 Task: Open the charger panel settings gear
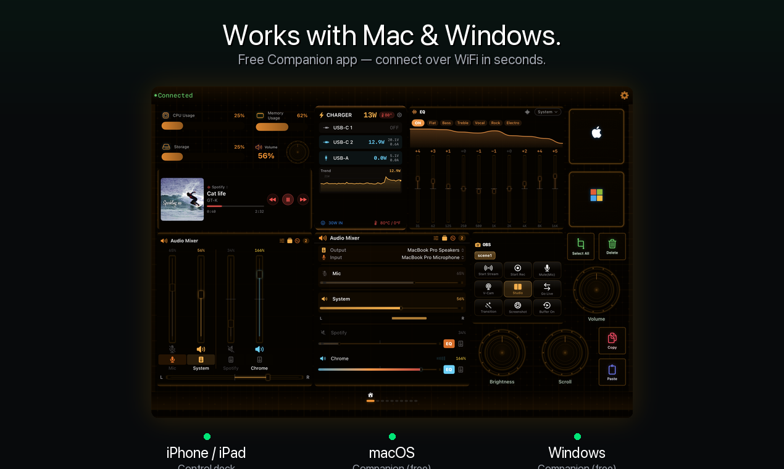(399, 115)
